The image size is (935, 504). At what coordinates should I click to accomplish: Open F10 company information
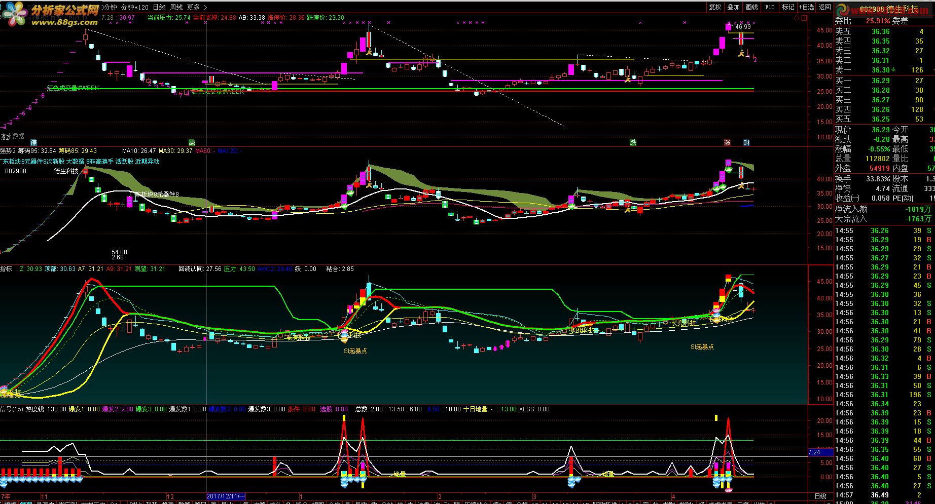click(770, 7)
